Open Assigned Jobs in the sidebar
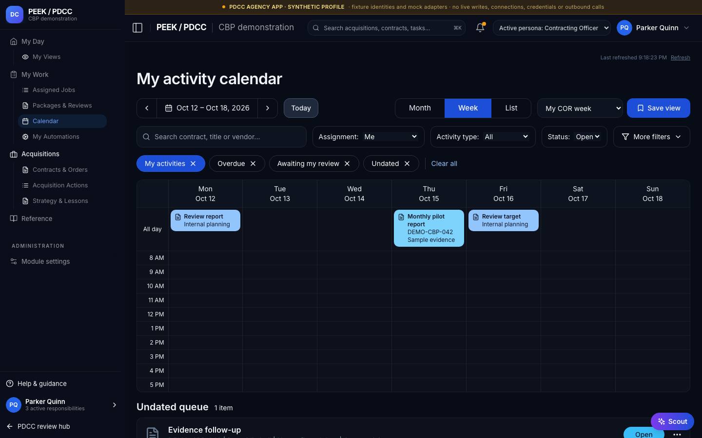The image size is (702, 438). pyautogui.click(x=62, y=90)
